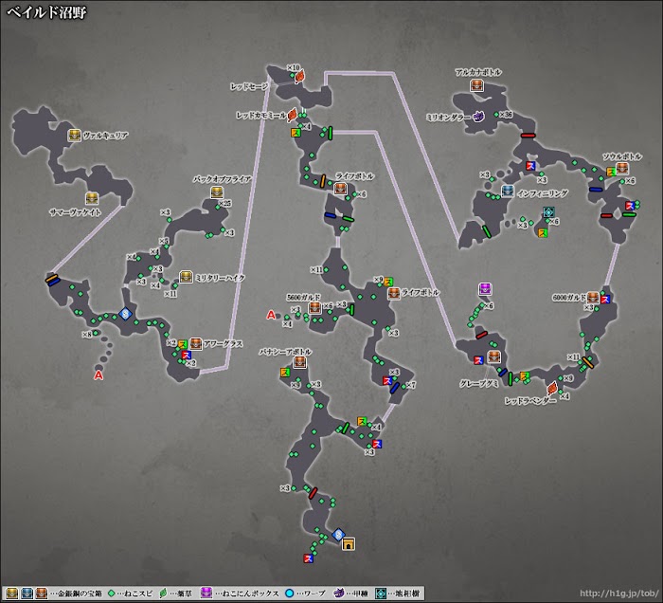Click the ×25 count near バックオブフライア

click(224, 204)
